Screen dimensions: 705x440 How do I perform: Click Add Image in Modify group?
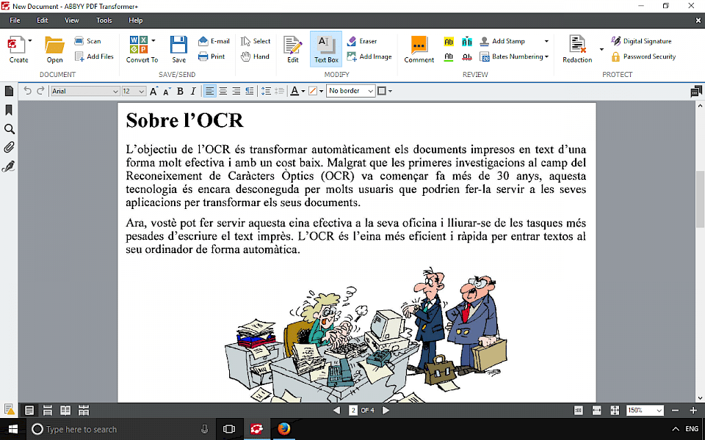pos(369,56)
